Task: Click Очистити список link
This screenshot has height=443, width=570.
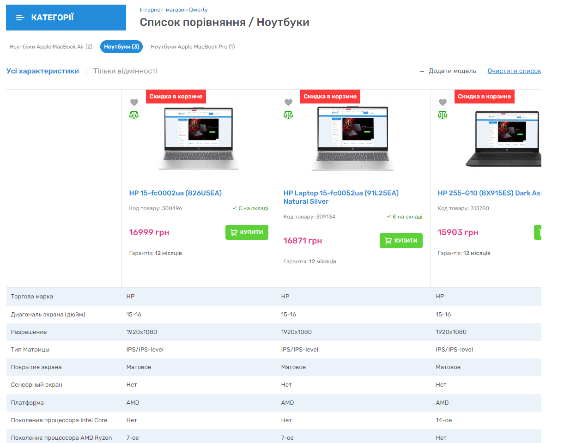Action: [514, 71]
